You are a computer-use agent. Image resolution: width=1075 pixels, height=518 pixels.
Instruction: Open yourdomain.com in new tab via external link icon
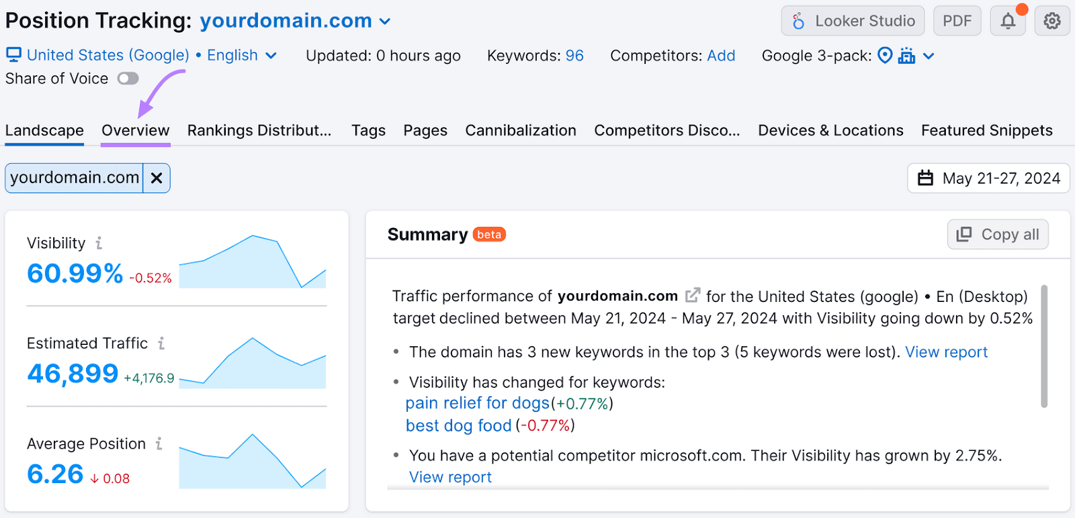(693, 295)
